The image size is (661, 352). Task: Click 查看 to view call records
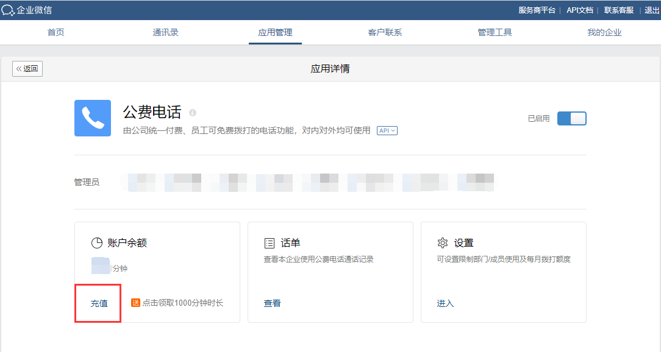(x=272, y=303)
